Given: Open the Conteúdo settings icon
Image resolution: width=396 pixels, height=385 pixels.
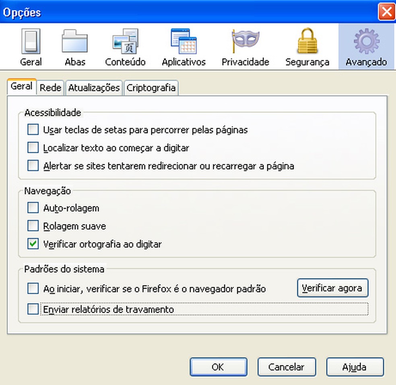Looking at the screenshot, I should (x=125, y=44).
